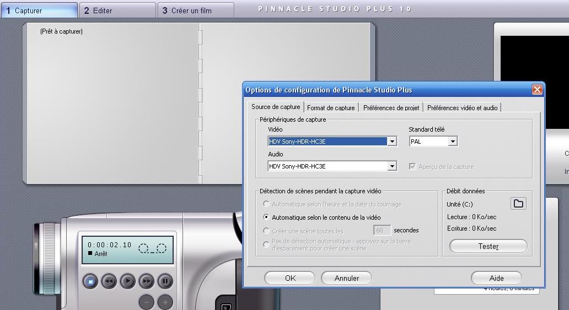Screen dimensions: 569x310
Task: Confirm settings with the OK button
Action: (x=290, y=278)
